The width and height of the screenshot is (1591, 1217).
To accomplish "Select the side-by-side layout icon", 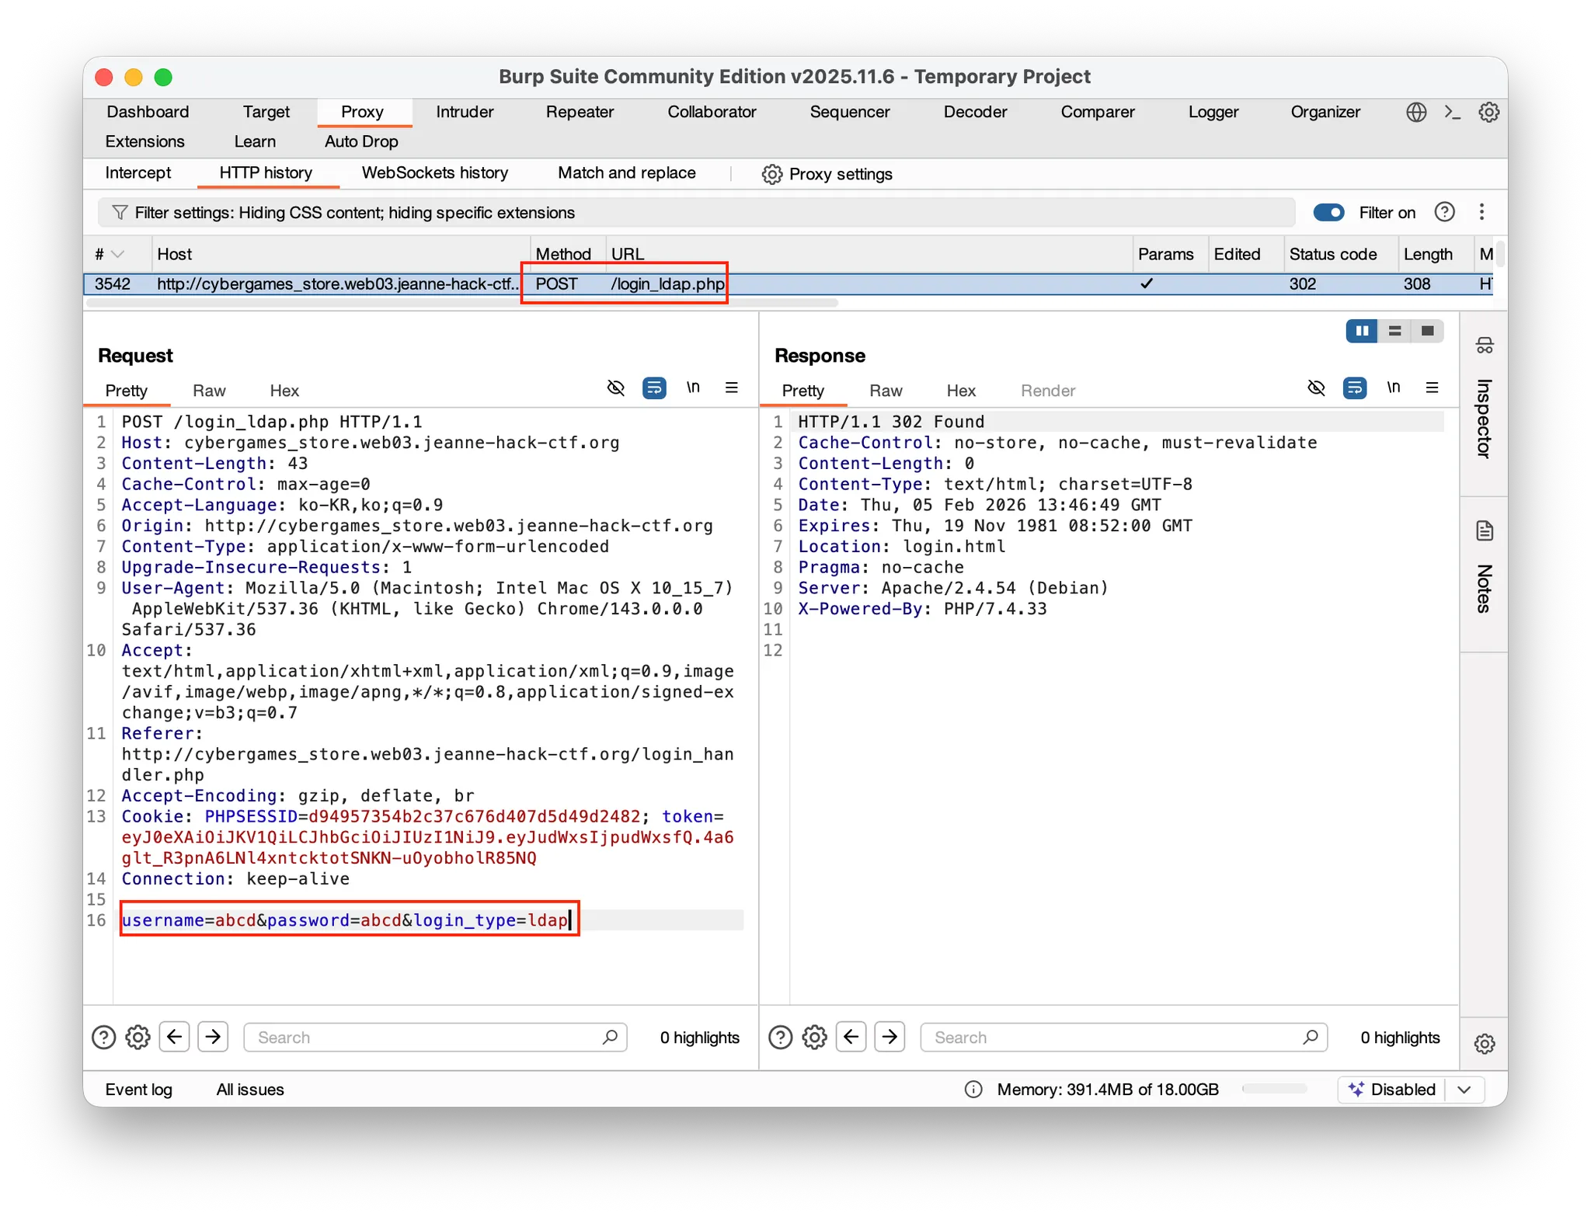I will click(x=1362, y=331).
